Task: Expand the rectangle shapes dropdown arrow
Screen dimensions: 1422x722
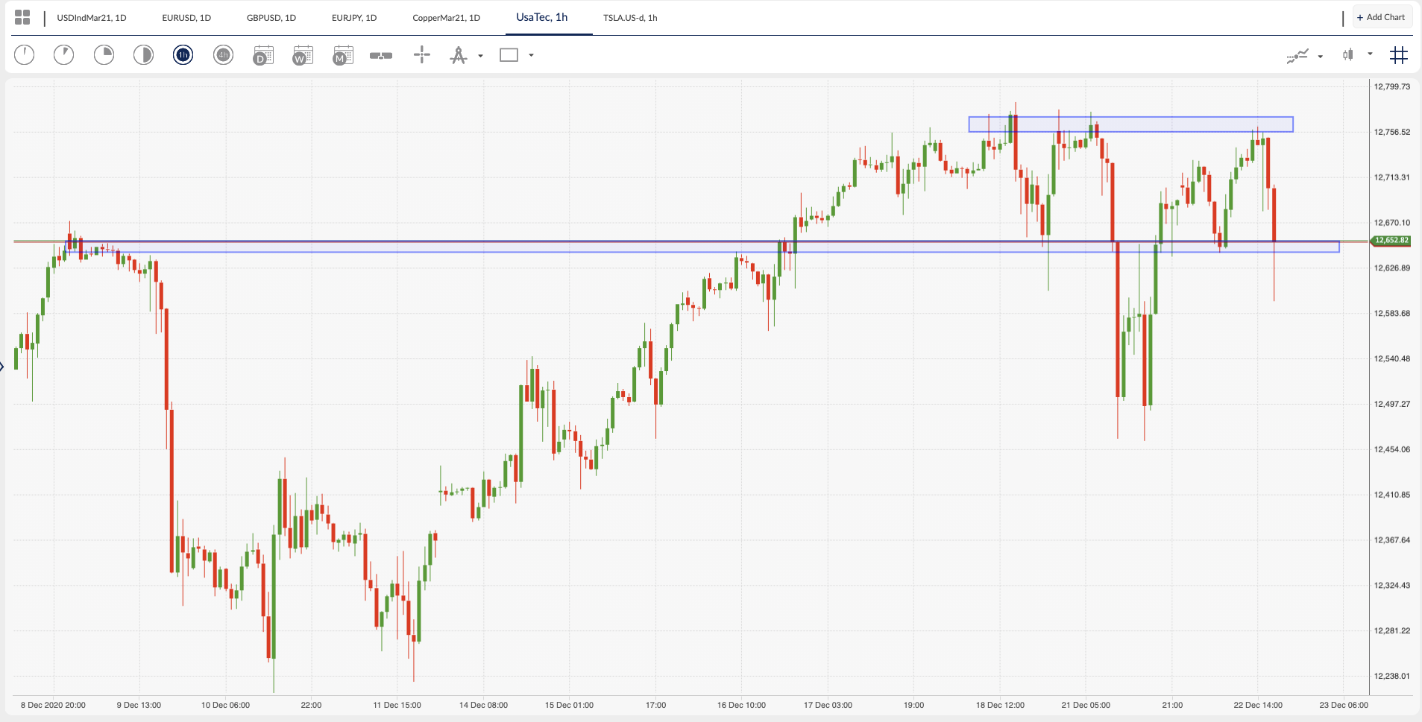Action: click(531, 55)
